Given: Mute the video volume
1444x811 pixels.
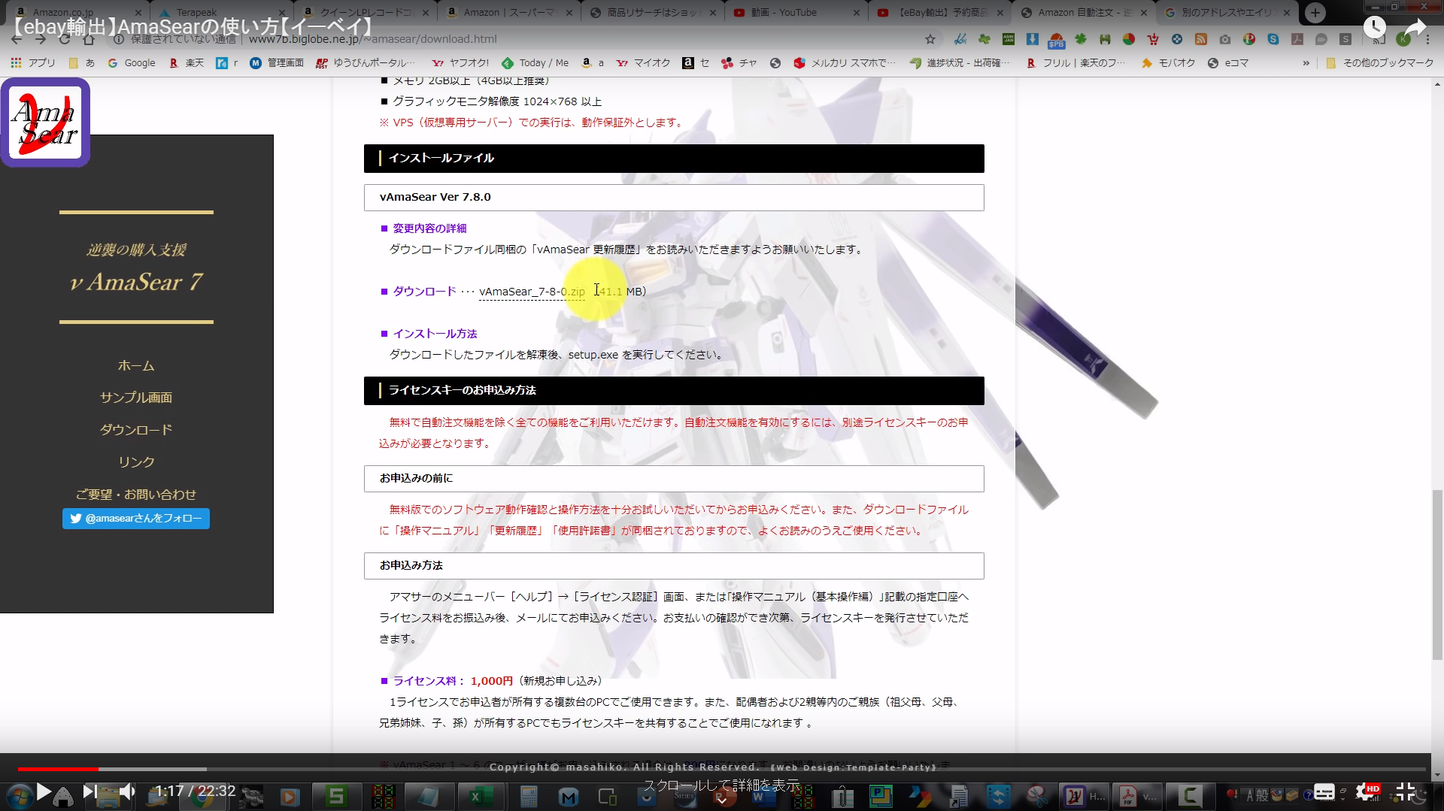Looking at the screenshot, I should 128,791.
